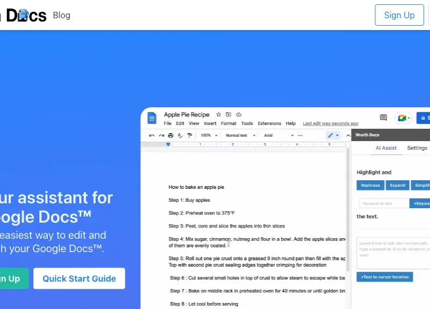Click 'Step 1: Buy apples' text

coord(189,200)
